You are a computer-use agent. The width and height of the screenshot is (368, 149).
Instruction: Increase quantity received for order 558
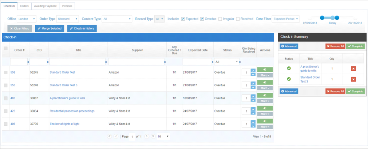pos(253,70)
